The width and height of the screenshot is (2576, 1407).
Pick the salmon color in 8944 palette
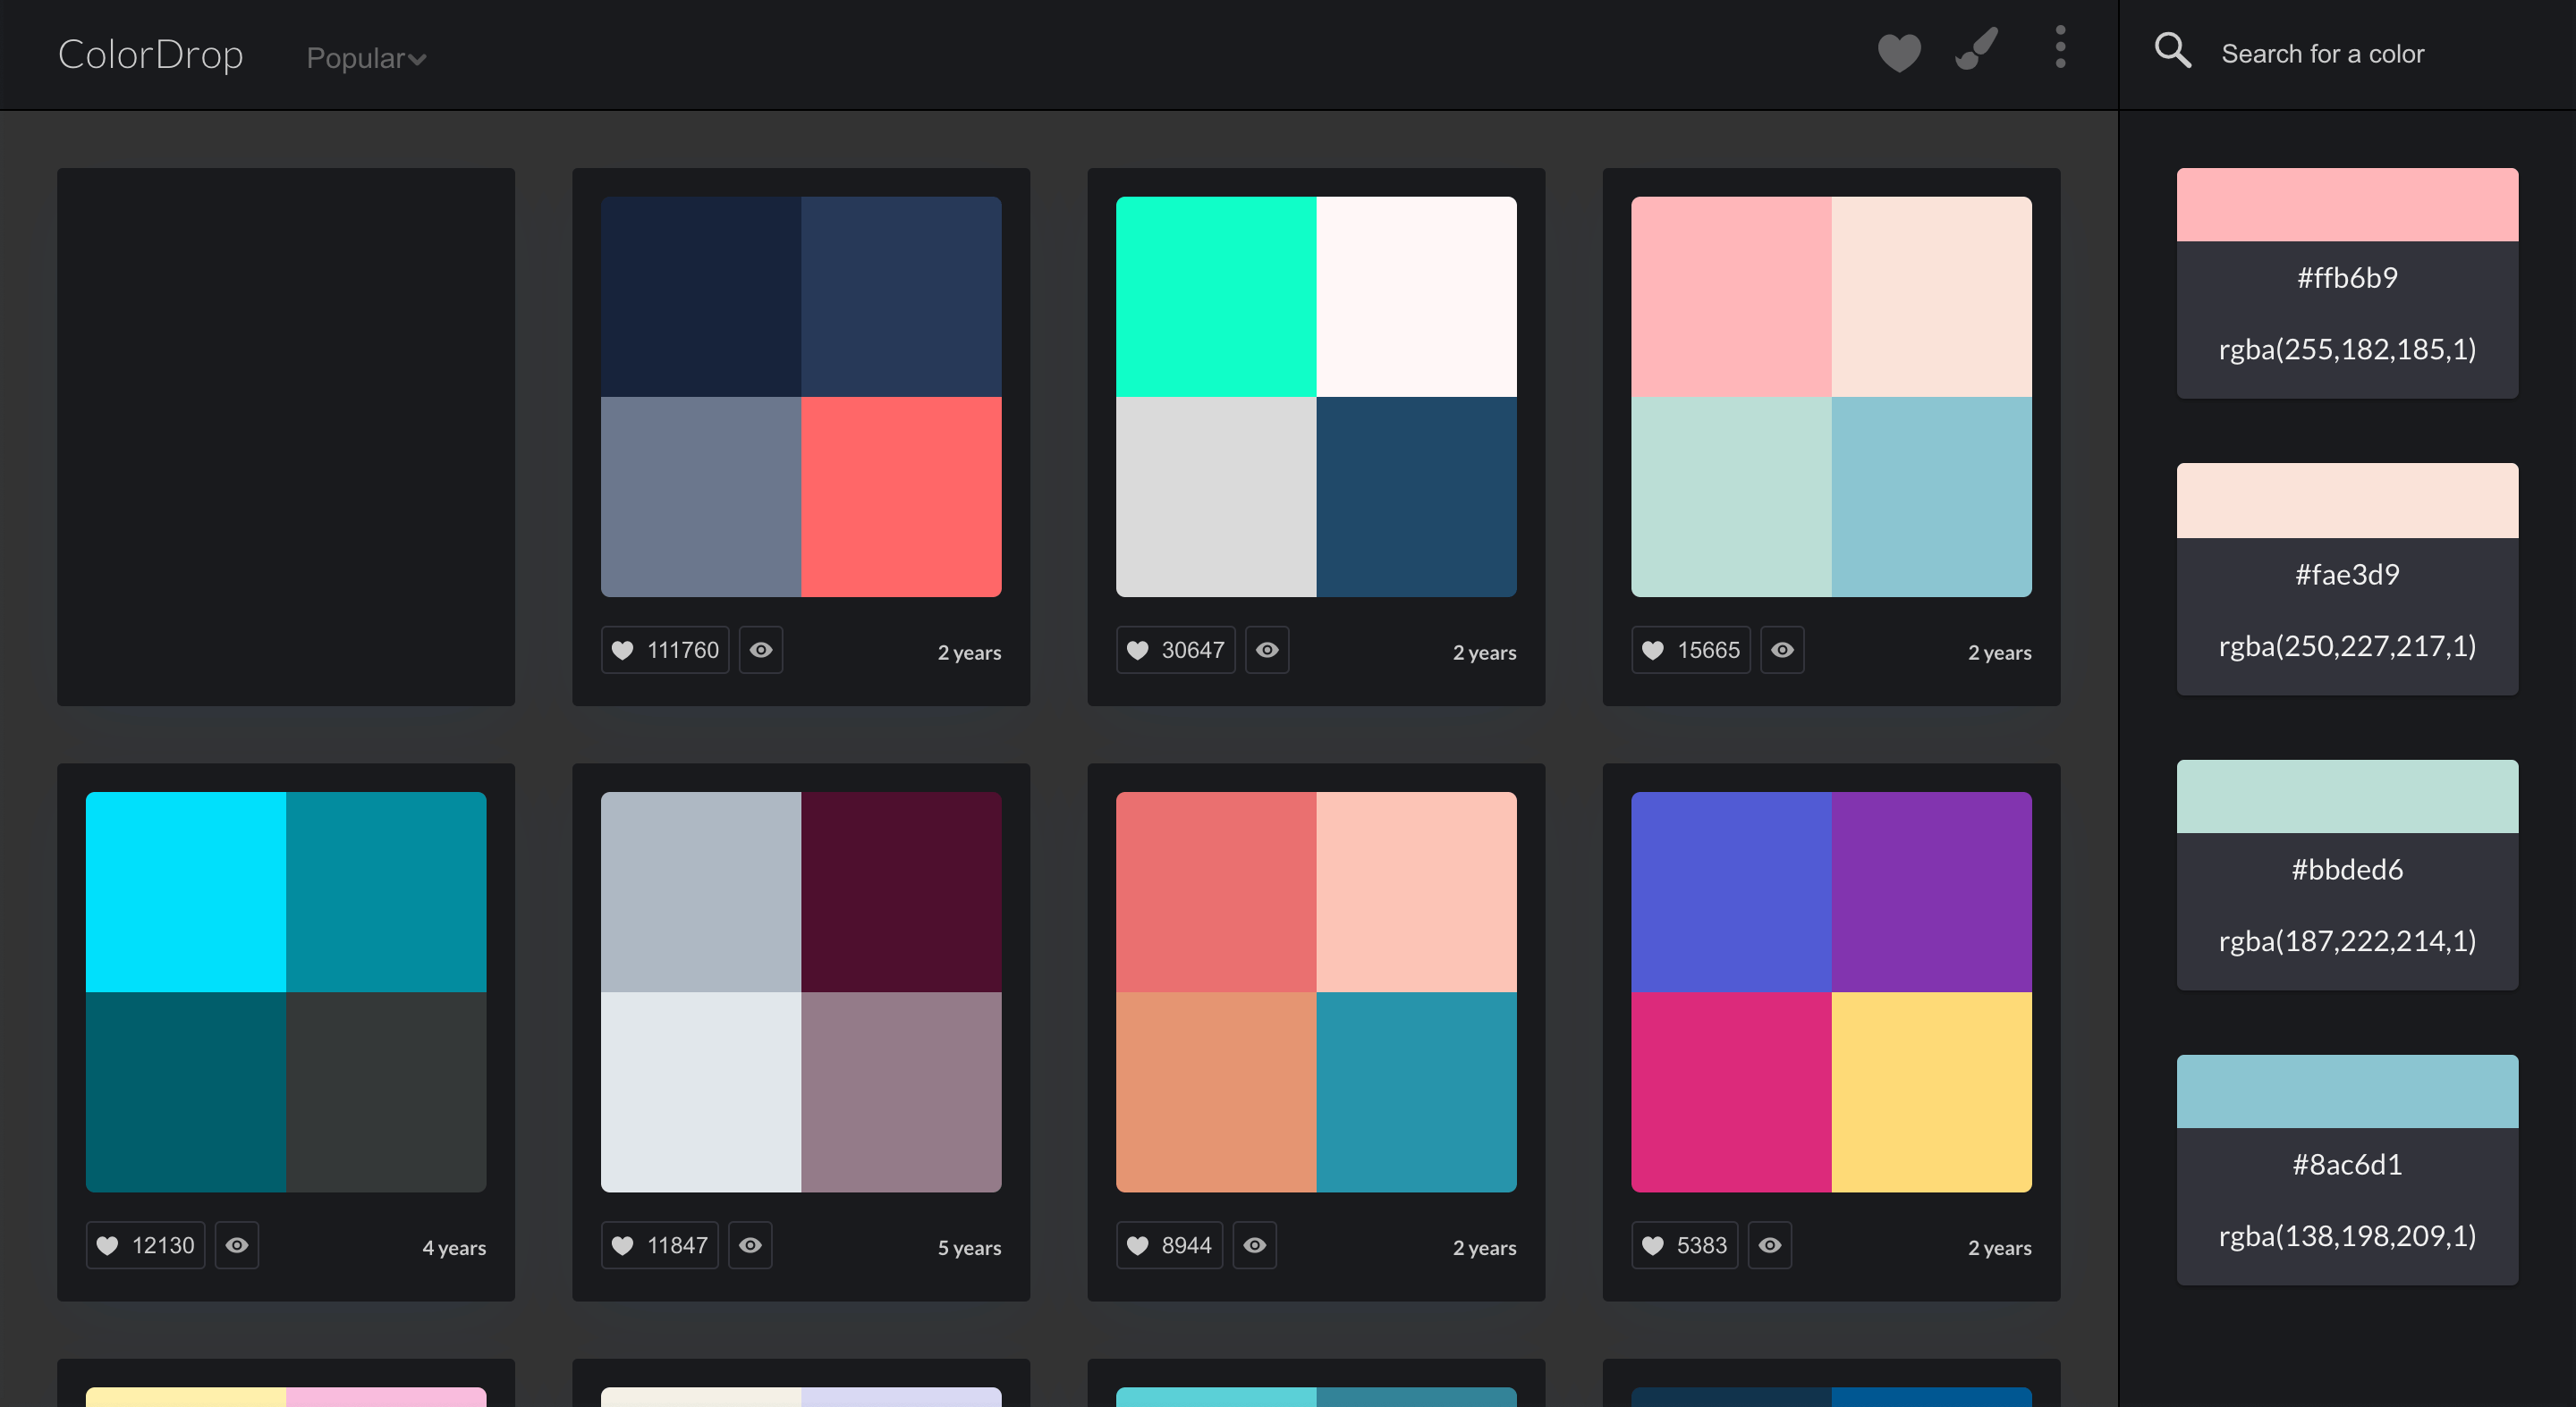1216,892
